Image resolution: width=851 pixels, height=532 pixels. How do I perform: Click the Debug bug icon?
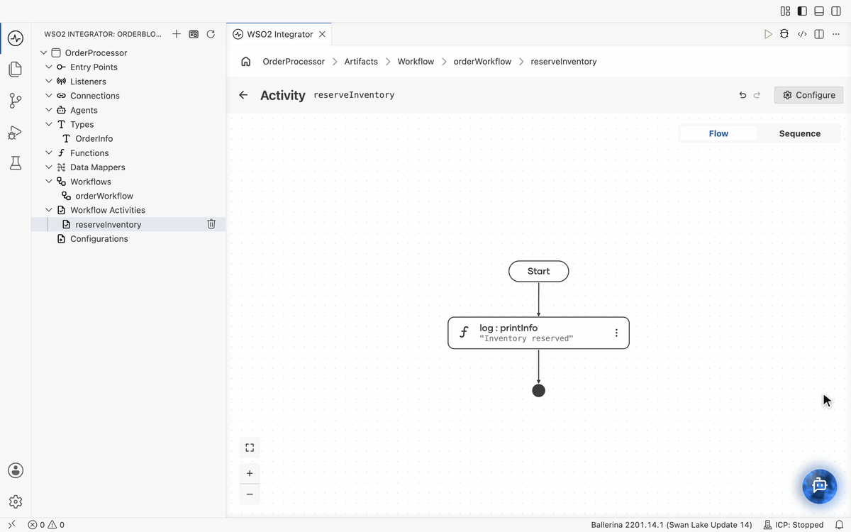coord(784,34)
